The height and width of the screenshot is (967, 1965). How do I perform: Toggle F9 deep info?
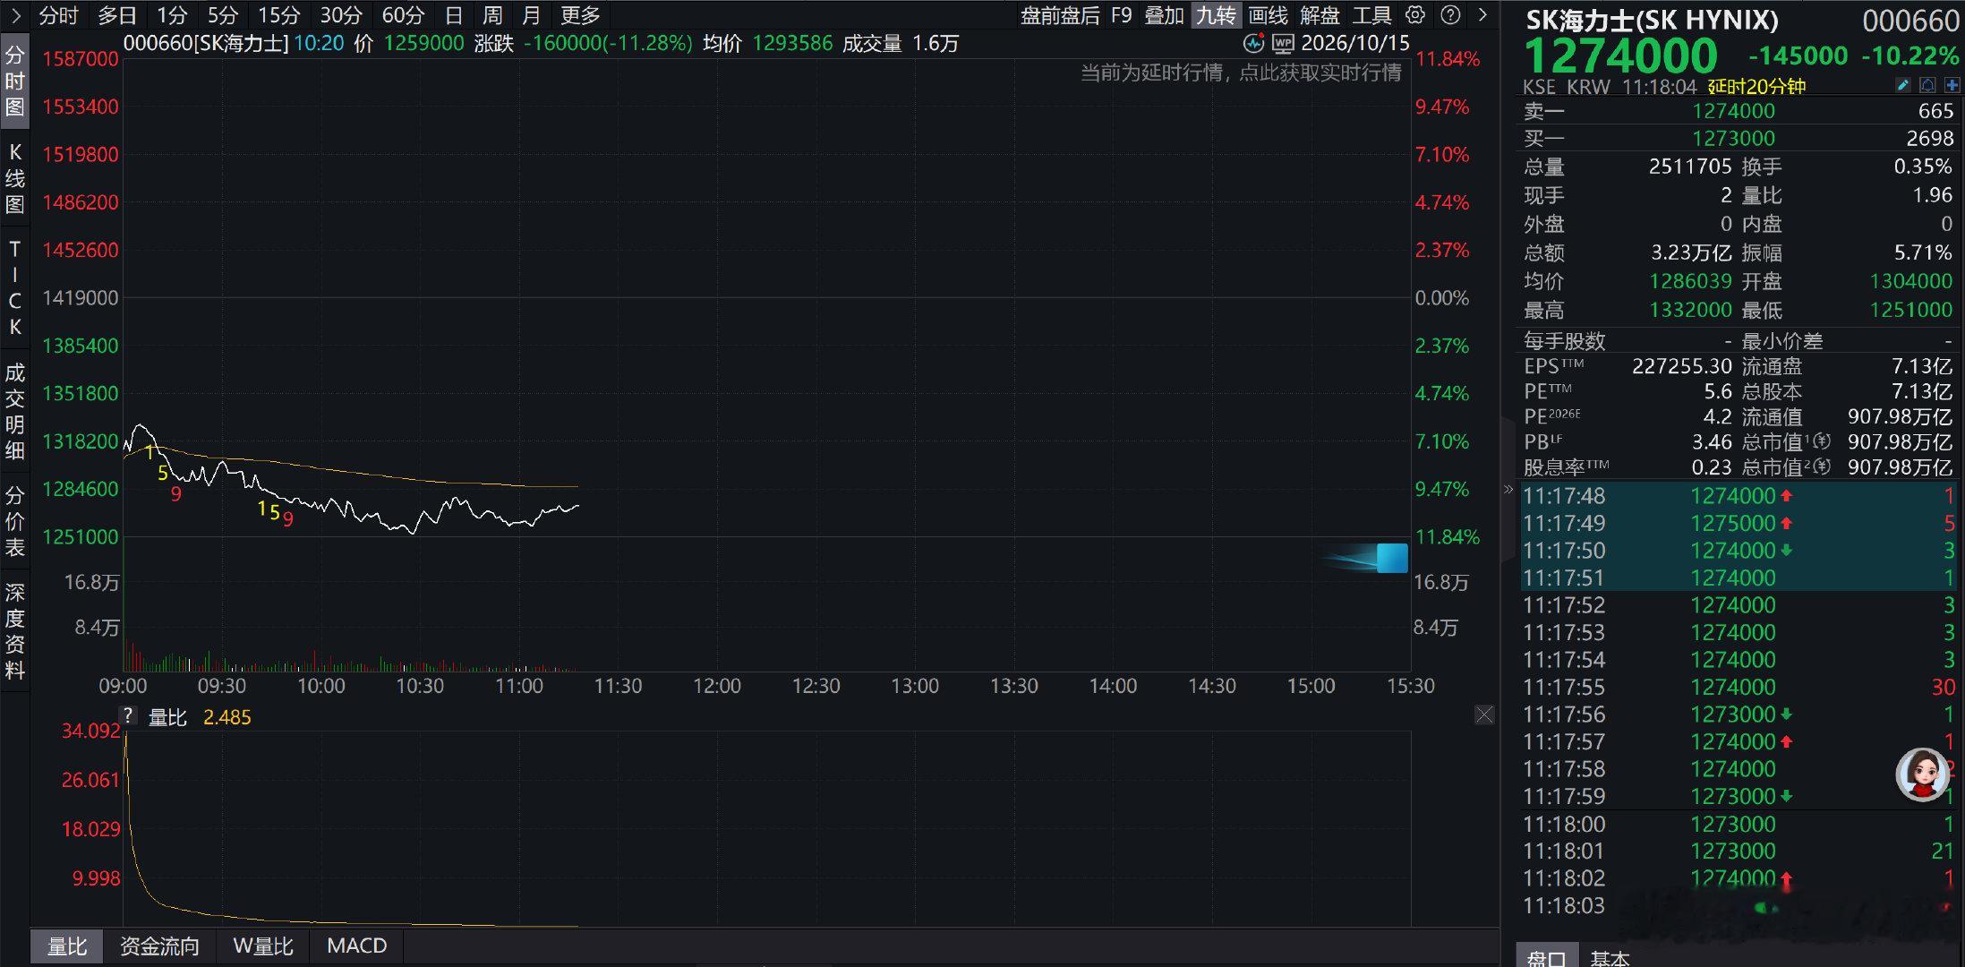pyautogui.click(x=1122, y=15)
